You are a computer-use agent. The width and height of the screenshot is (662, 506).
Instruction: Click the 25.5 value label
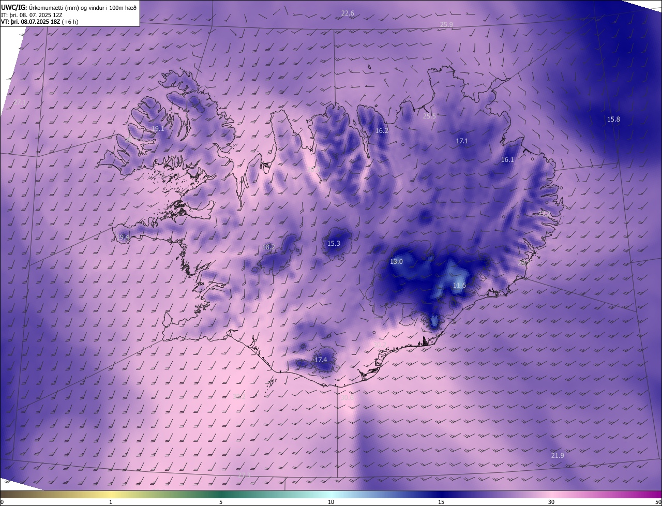[429, 116]
